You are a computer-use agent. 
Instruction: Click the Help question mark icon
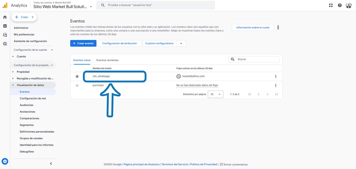point(340,5)
